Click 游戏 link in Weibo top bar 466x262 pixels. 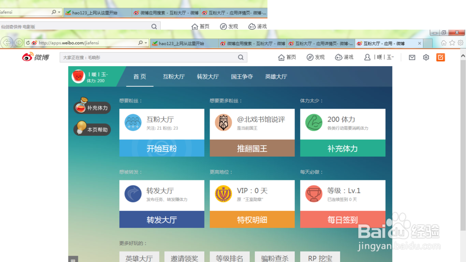pyautogui.click(x=344, y=57)
